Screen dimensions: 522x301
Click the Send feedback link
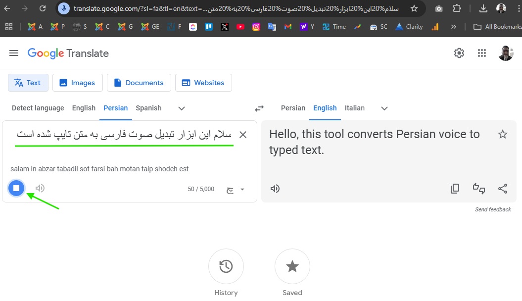[x=493, y=209]
